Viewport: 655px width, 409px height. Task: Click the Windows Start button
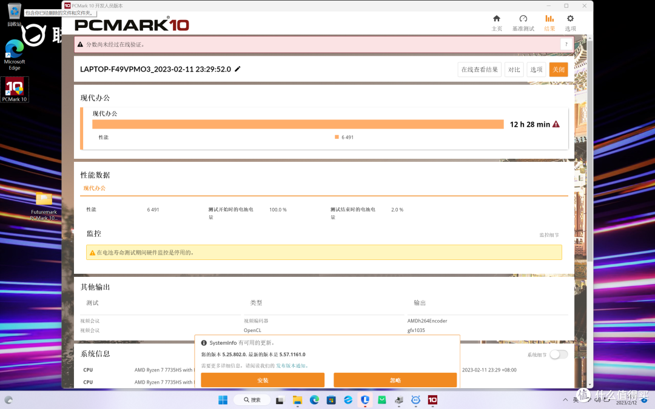[x=223, y=400]
